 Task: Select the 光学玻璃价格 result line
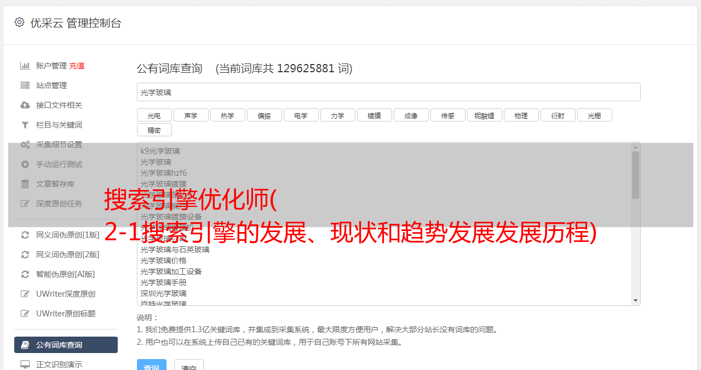pos(163,261)
